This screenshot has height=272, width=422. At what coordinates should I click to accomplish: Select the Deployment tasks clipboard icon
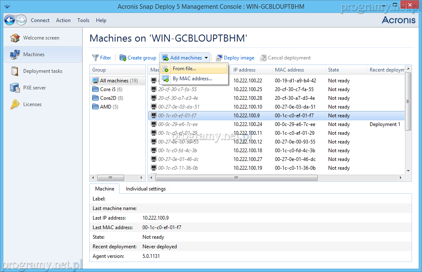coord(15,71)
